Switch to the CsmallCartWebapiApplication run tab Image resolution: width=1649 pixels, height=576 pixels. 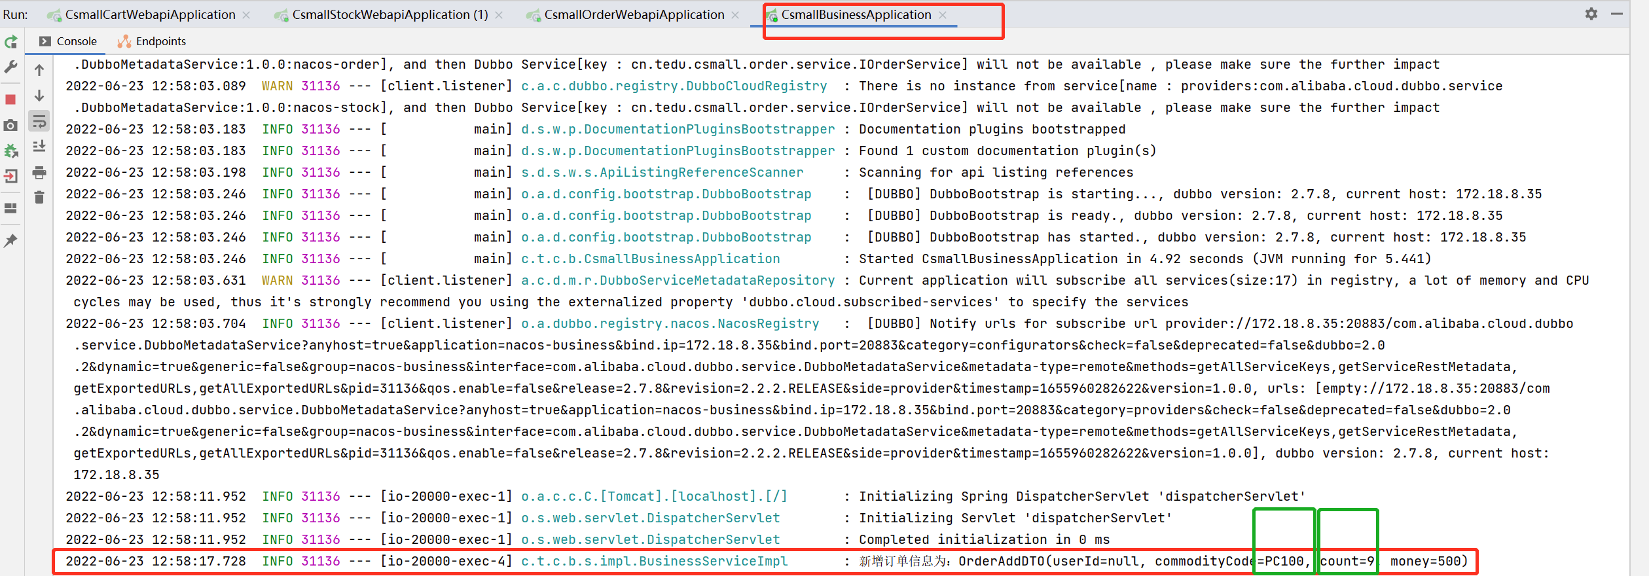pyautogui.click(x=150, y=14)
